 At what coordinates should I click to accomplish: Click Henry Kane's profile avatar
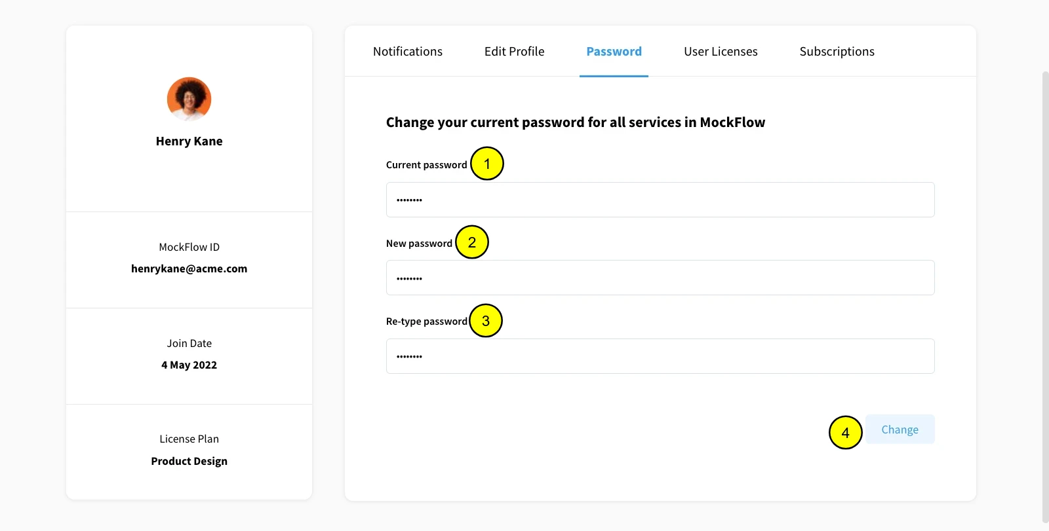click(189, 99)
